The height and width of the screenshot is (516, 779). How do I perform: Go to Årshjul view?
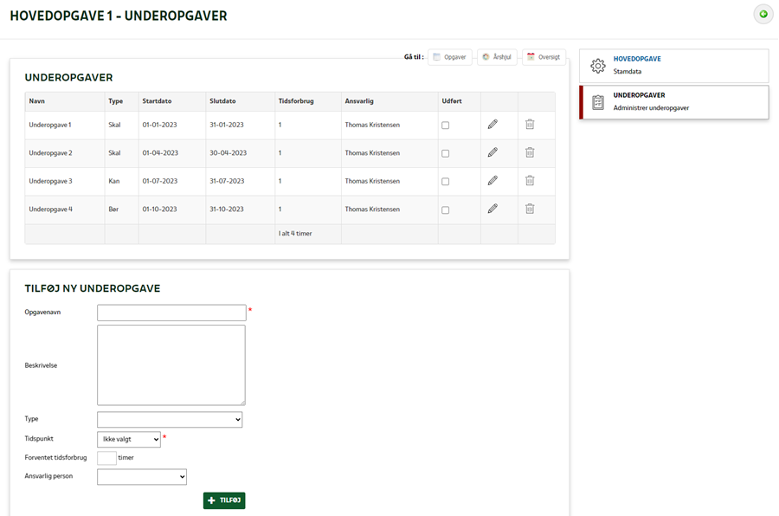click(497, 57)
